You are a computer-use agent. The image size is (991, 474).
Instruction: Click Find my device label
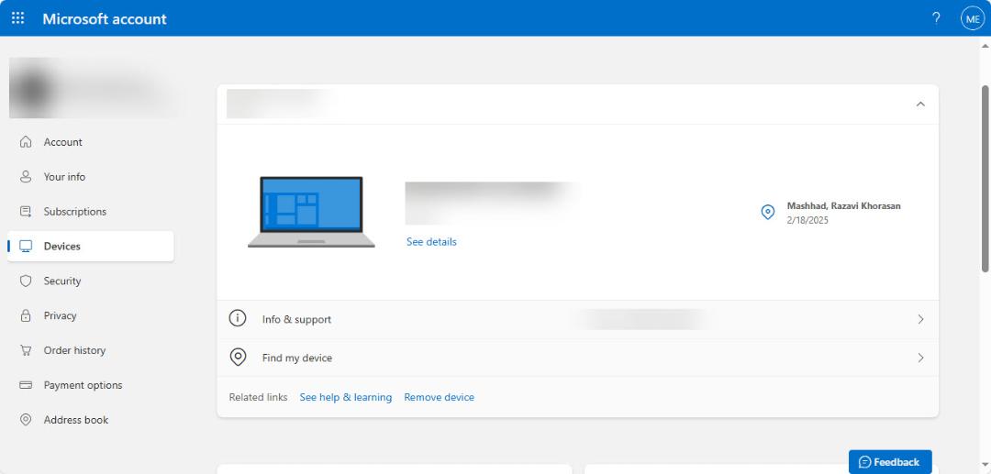[x=297, y=358]
